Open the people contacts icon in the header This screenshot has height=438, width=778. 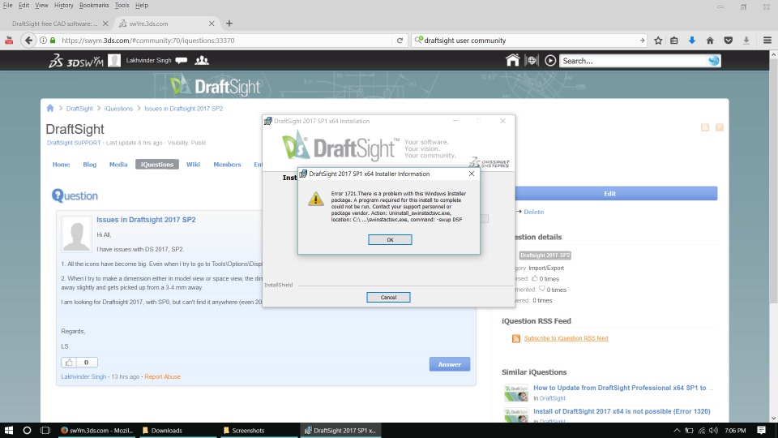(202, 61)
